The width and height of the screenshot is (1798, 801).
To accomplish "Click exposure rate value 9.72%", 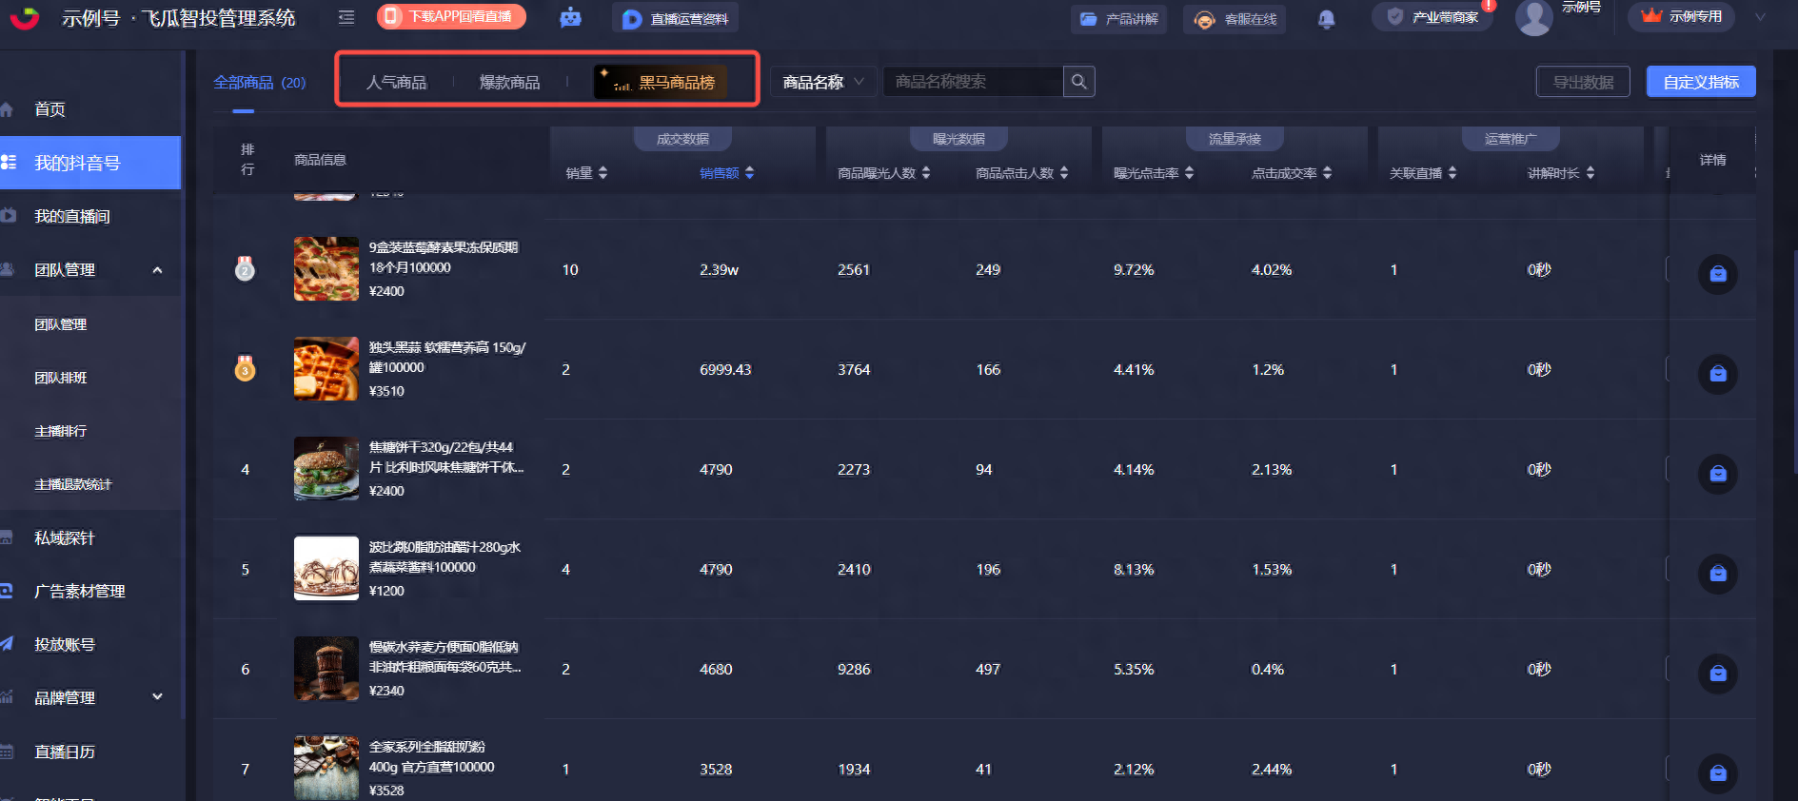I will pyautogui.click(x=1134, y=270).
